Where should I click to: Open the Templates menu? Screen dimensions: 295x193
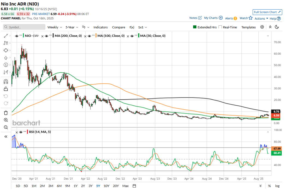tap(249, 27)
